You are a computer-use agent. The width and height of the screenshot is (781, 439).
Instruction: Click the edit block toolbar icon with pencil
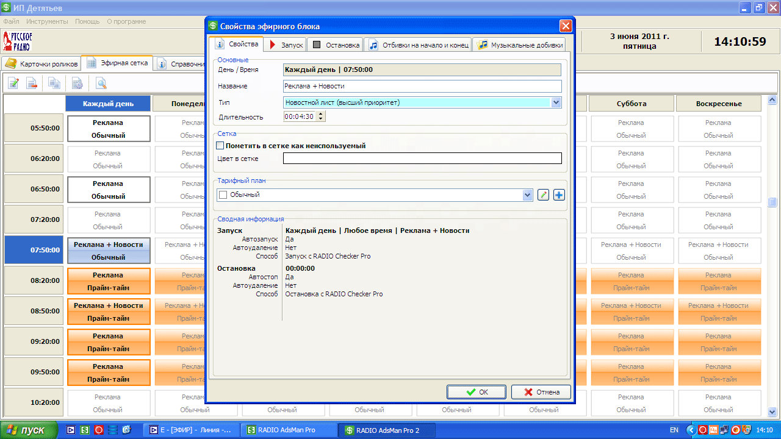click(x=13, y=84)
